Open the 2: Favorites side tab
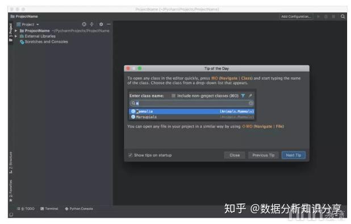351x224 pixels. [11, 190]
